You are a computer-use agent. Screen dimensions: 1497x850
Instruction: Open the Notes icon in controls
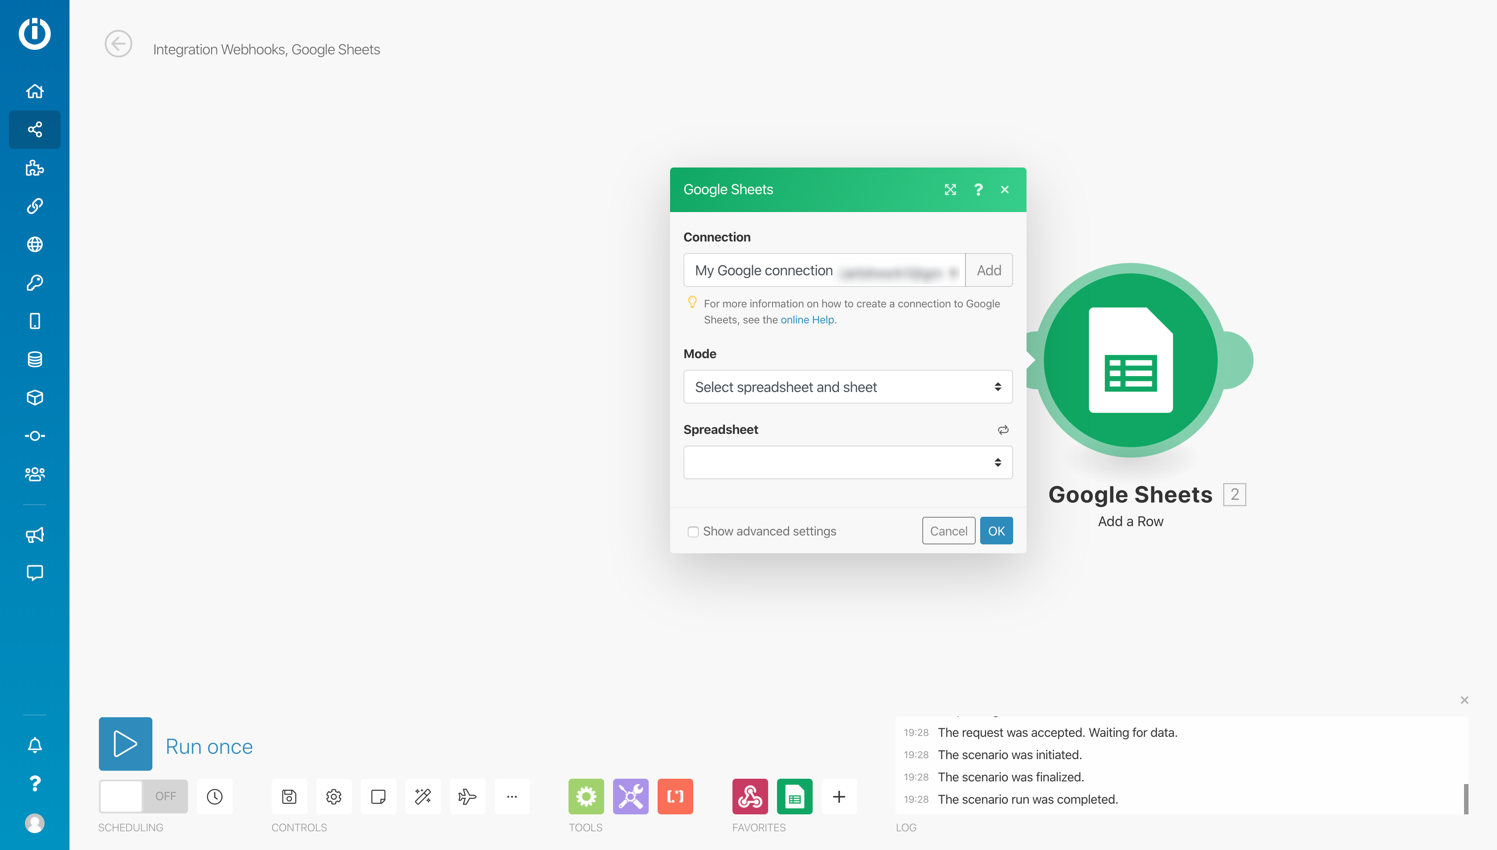click(378, 796)
